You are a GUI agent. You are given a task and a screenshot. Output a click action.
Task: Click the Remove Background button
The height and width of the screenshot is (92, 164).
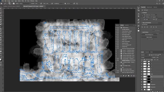(149, 35)
